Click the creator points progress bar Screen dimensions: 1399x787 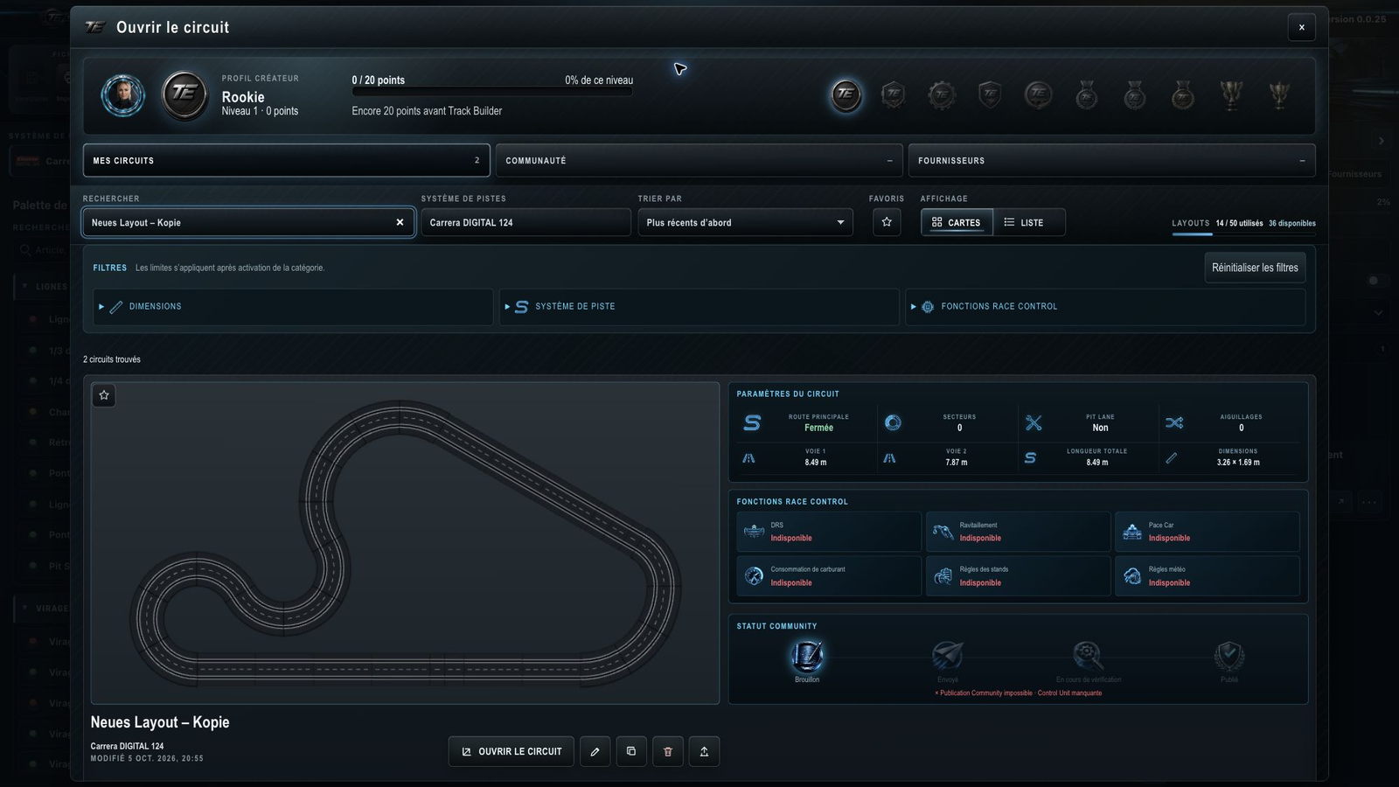pos(492,92)
